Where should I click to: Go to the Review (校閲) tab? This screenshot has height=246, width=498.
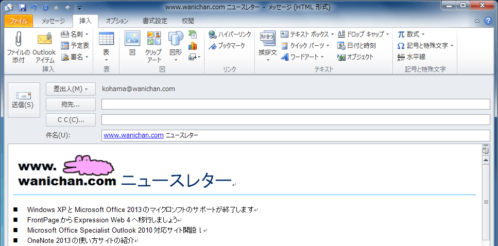(187, 21)
